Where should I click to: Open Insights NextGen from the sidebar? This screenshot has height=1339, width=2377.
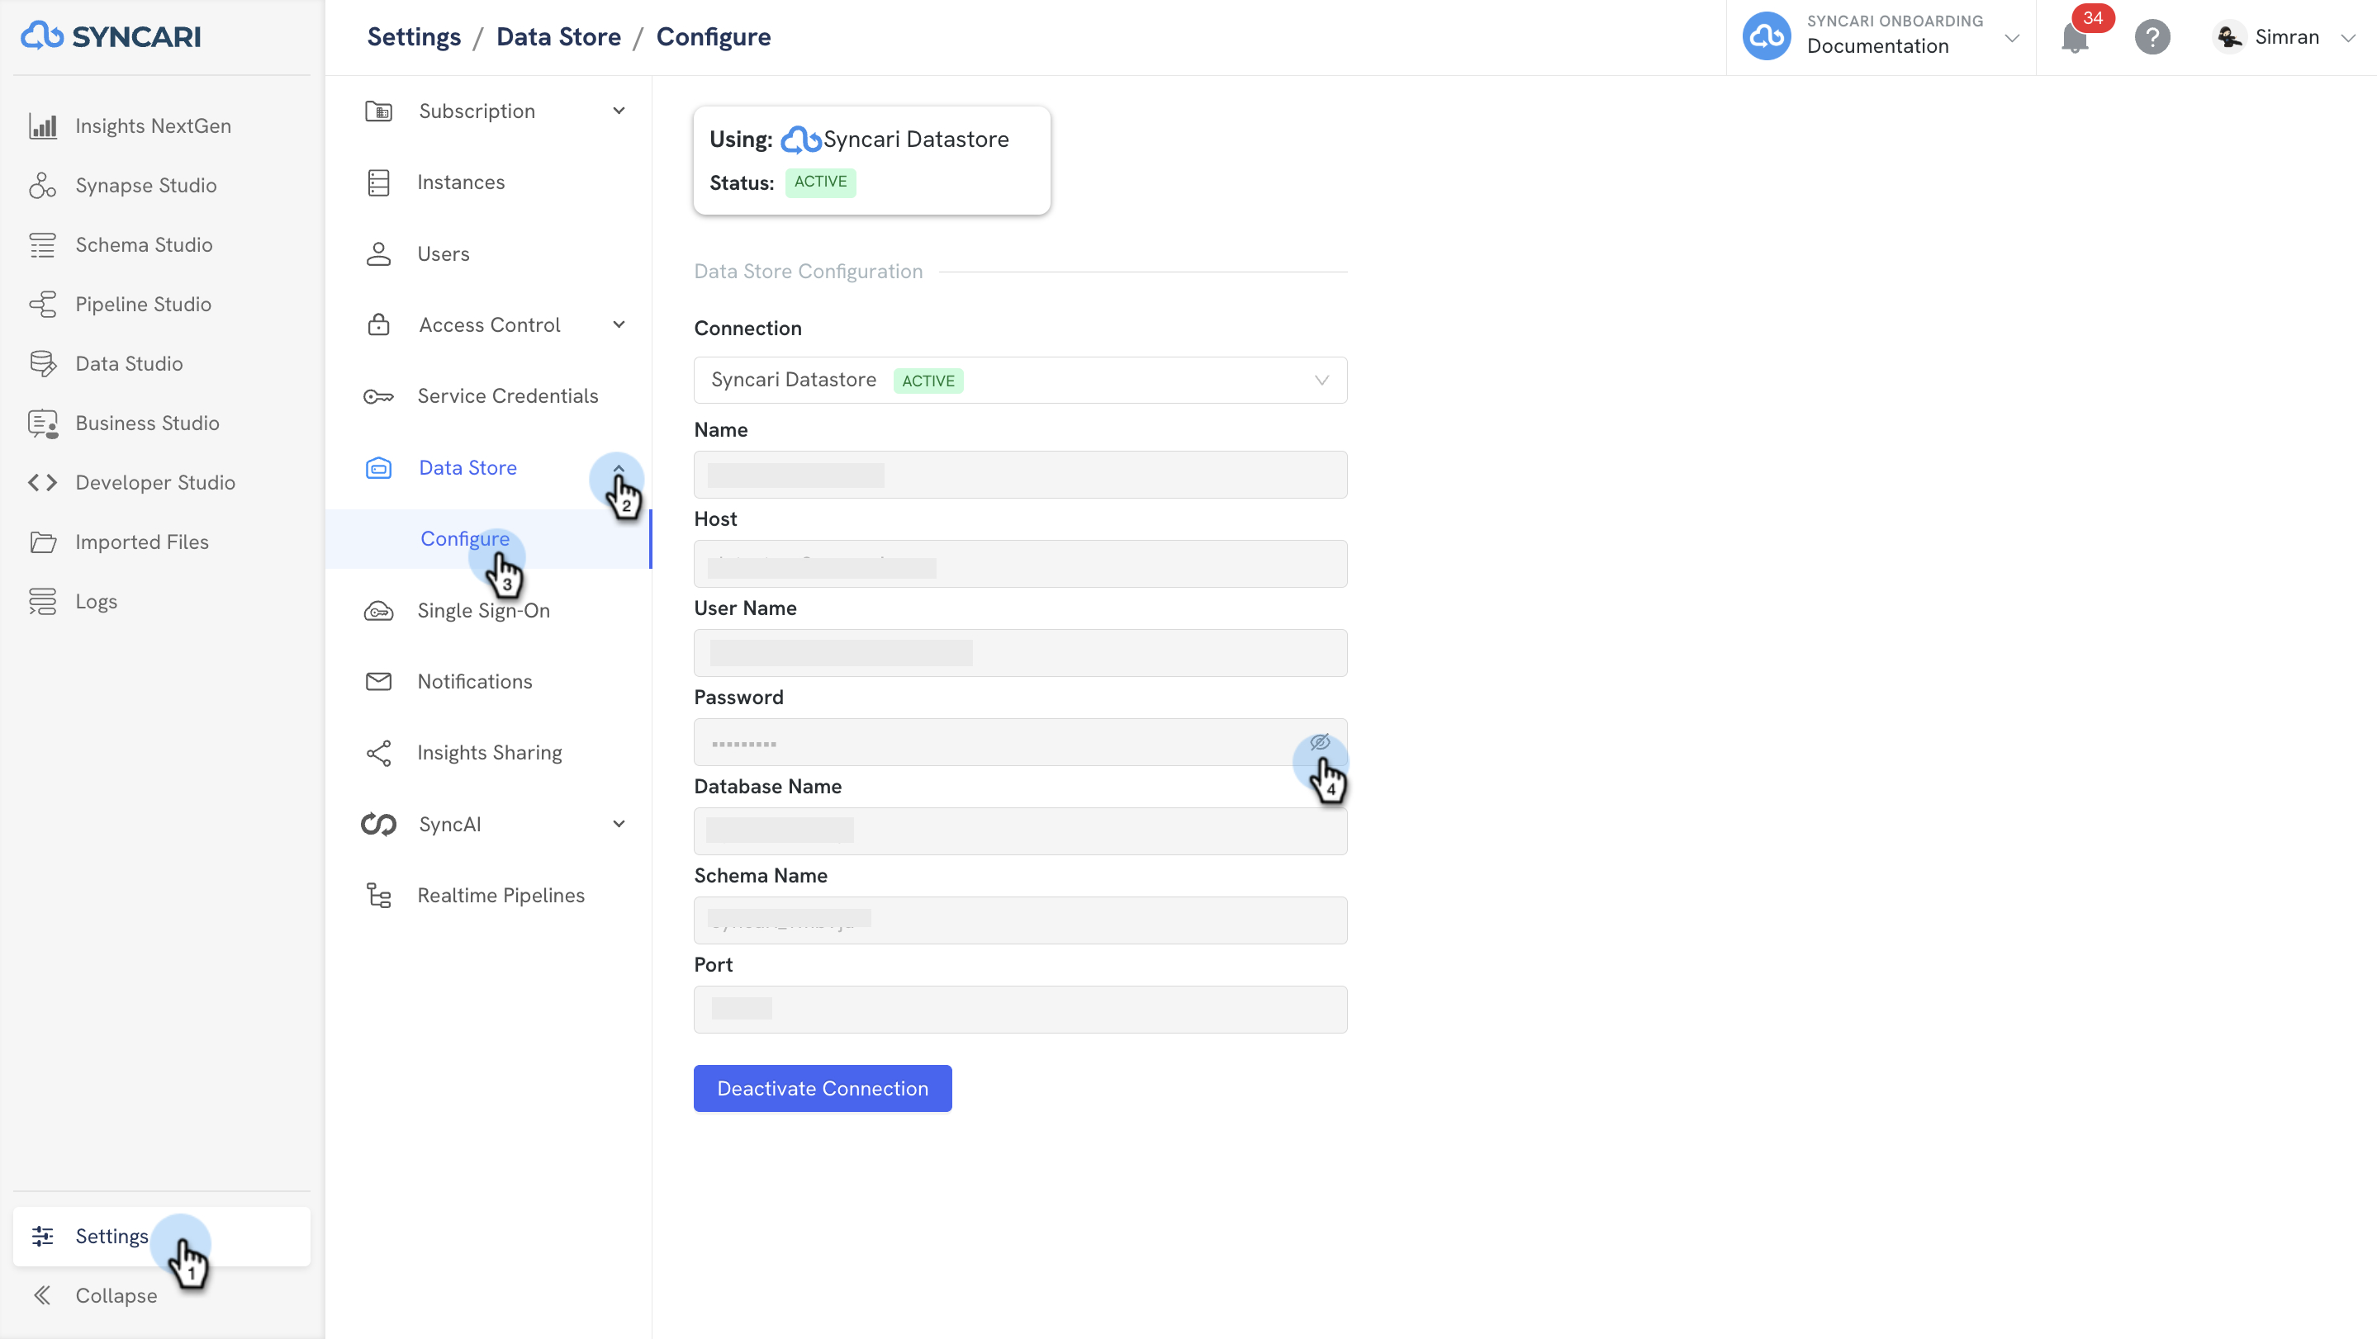(153, 126)
